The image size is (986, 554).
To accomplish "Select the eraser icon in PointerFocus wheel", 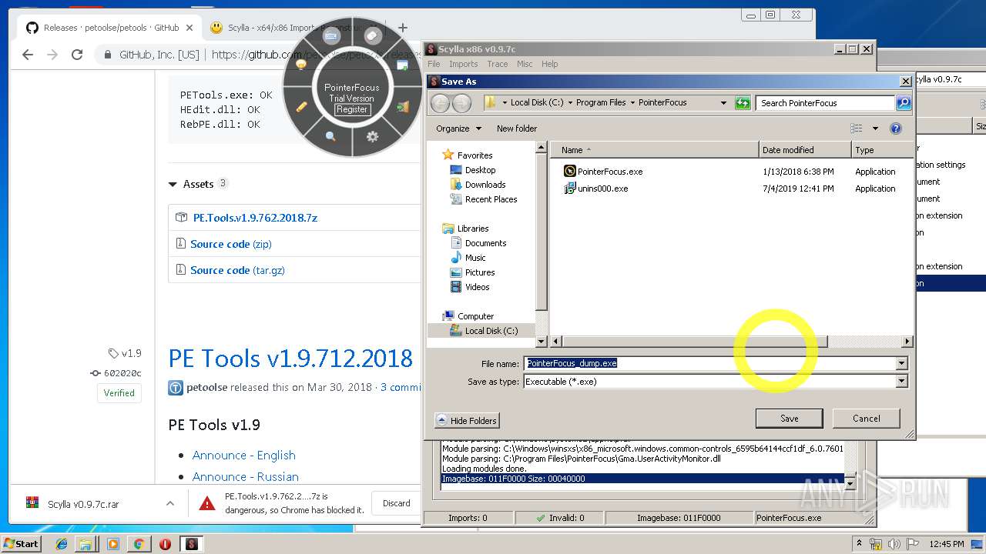I will pos(371,35).
